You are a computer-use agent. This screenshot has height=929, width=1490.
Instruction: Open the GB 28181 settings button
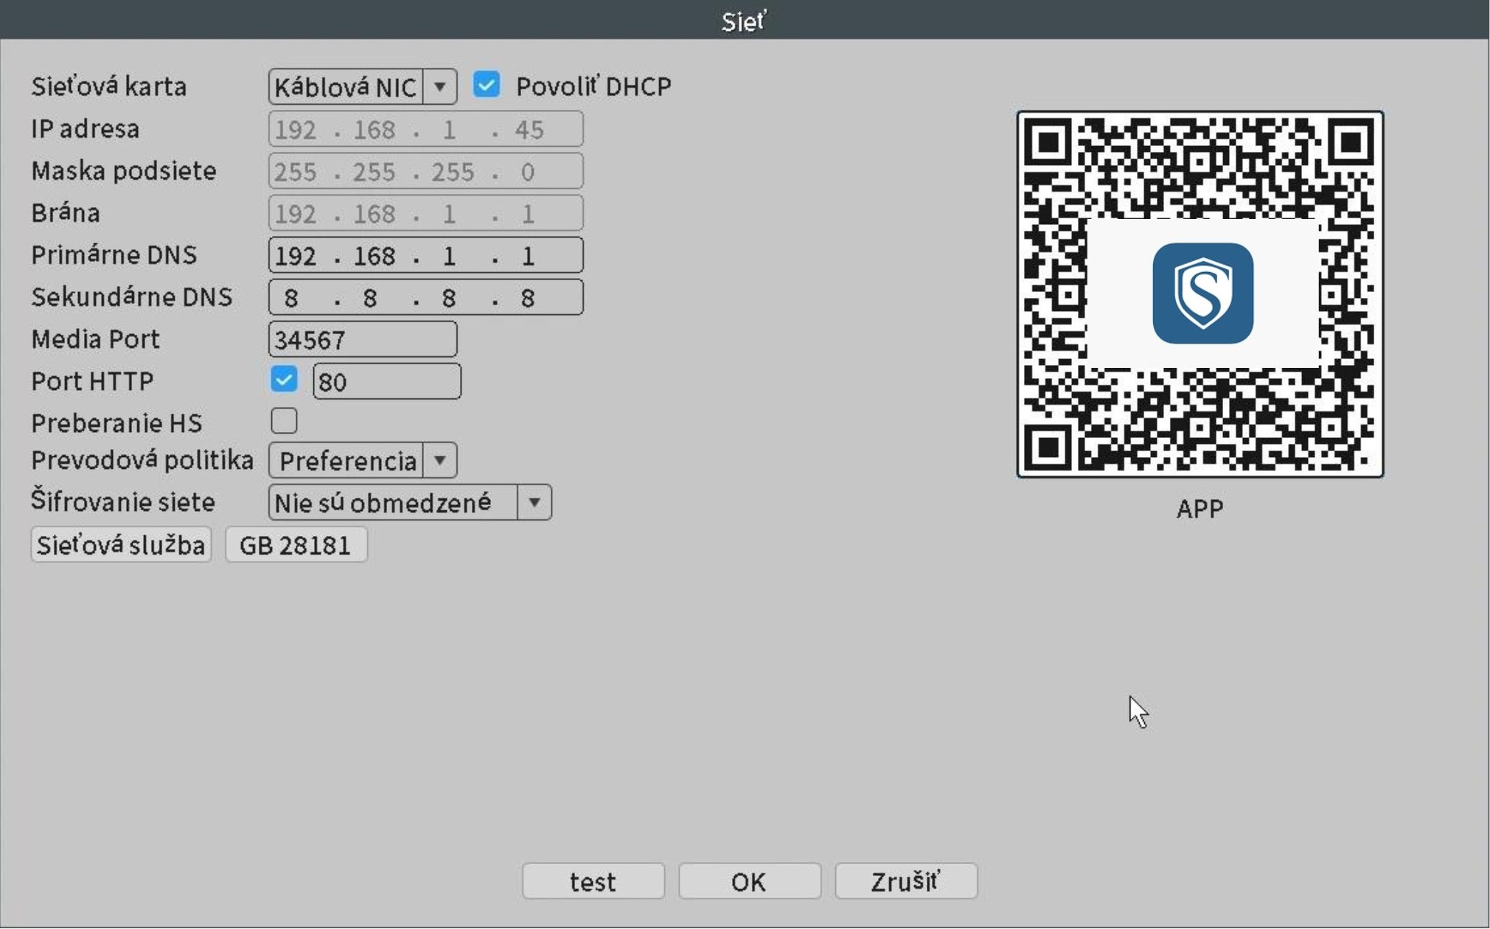click(296, 545)
